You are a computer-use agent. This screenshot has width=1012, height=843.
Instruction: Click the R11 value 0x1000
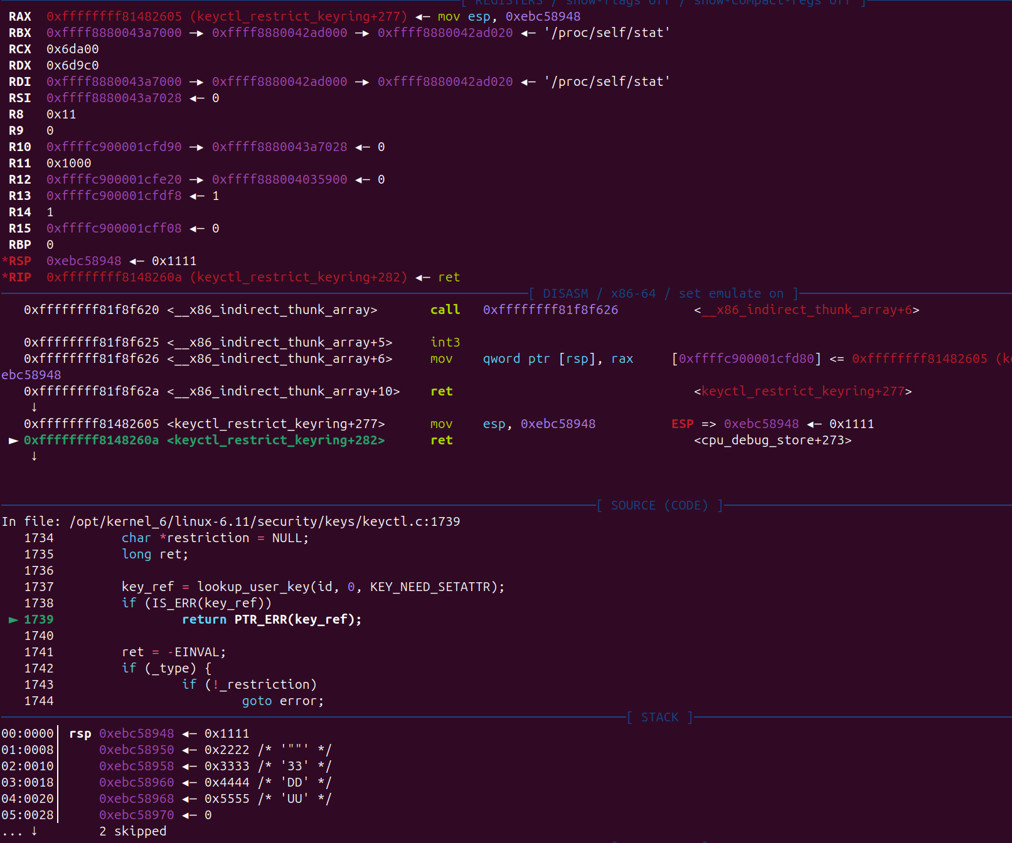pos(68,163)
